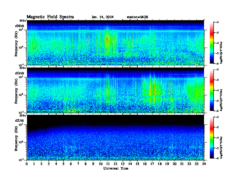Click hour tick label "7" on time axis

[x=79, y=164]
